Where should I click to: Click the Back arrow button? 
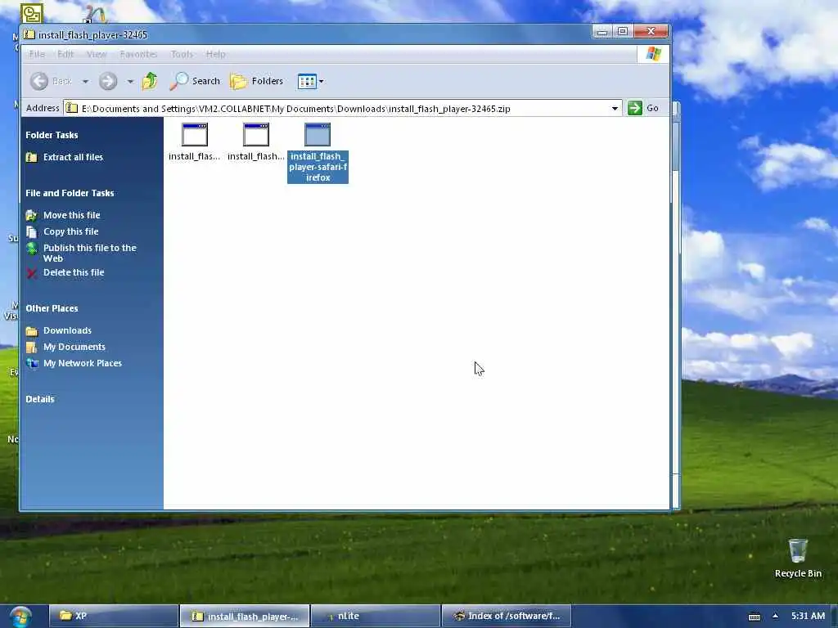[x=39, y=81]
